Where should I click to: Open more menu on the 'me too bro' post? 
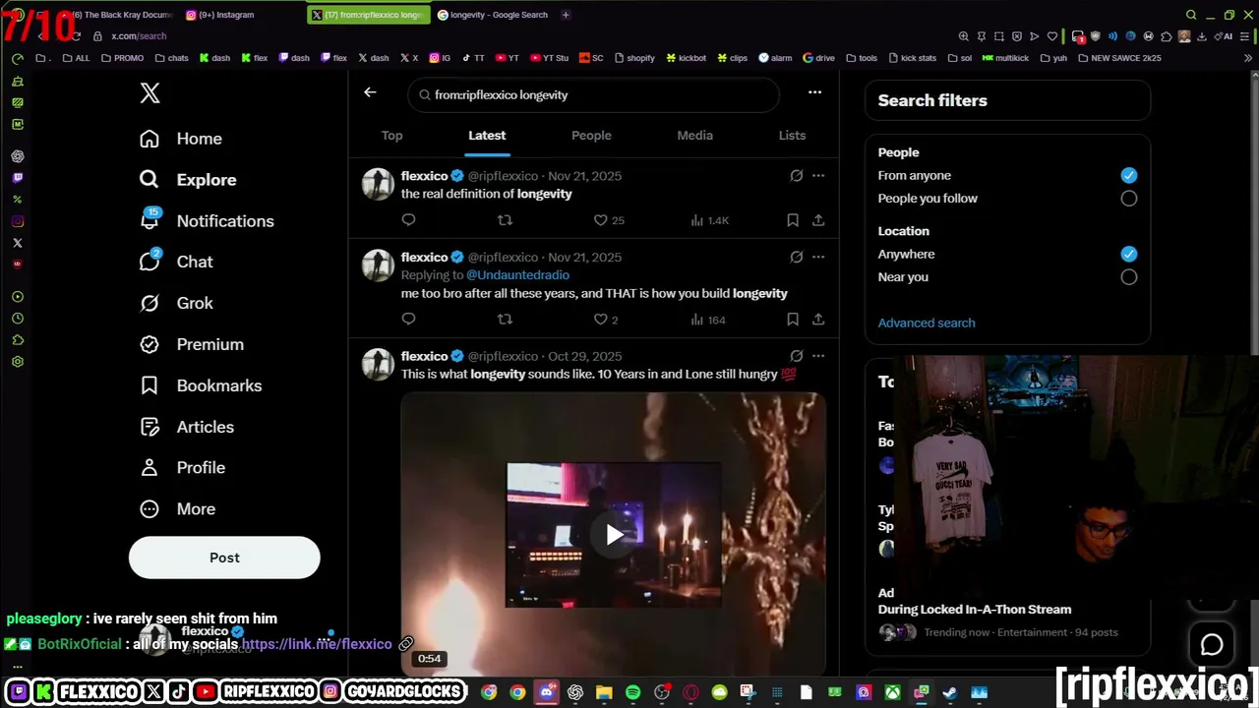coord(818,258)
